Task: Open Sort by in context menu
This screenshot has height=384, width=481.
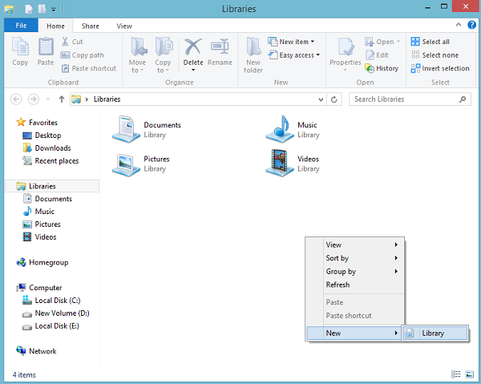Action: coord(355,258)
